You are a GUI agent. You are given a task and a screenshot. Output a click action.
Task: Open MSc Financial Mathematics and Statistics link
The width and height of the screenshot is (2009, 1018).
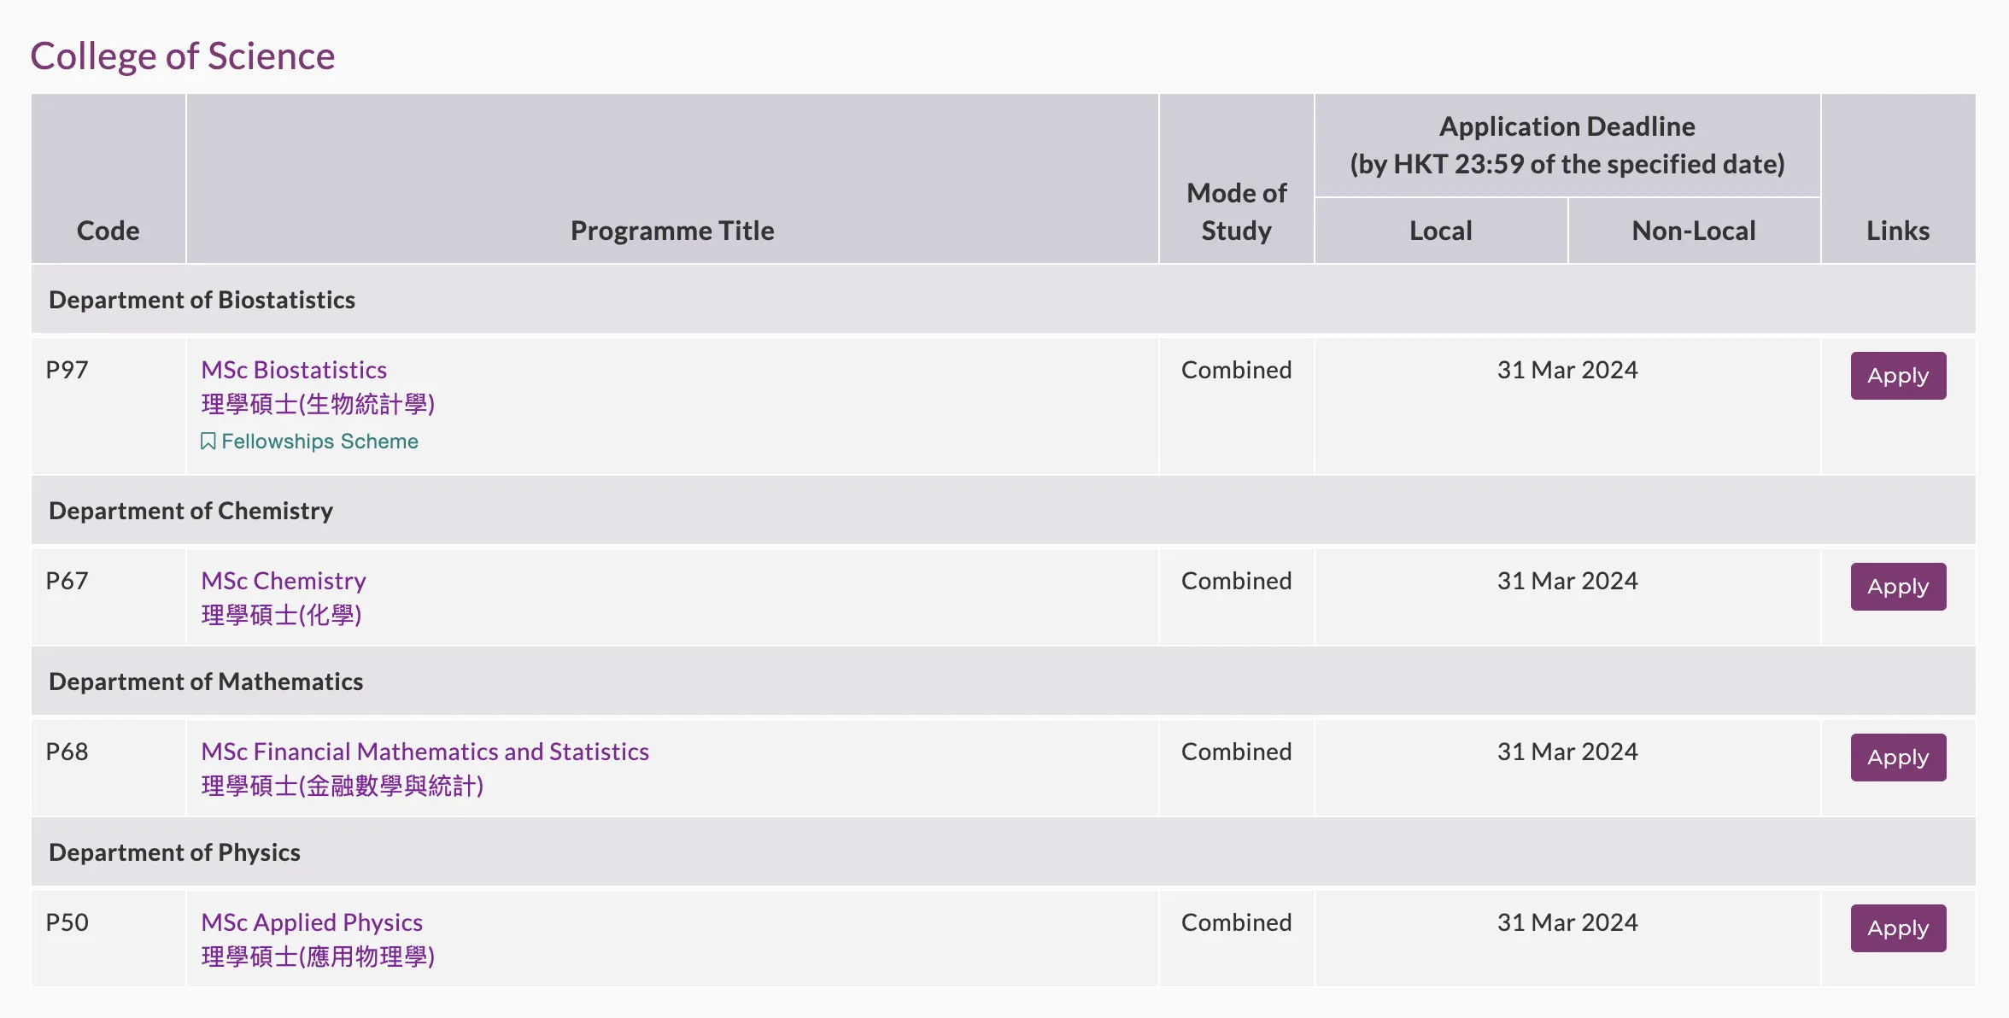point(425,752)
